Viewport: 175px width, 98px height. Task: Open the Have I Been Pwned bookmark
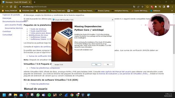84,11
